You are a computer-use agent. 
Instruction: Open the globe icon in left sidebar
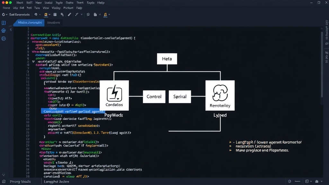tap(4, 39)
